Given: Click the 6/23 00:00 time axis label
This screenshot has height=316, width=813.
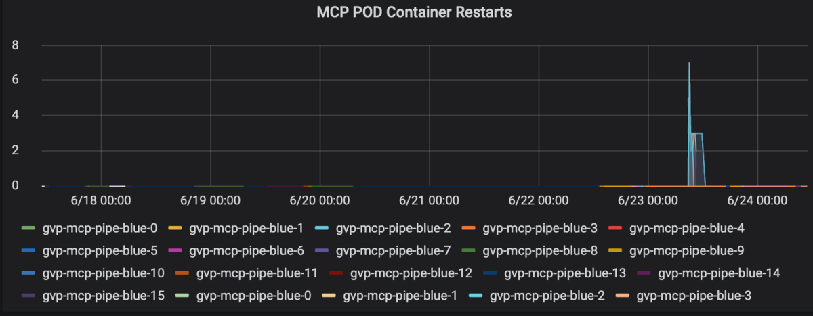Looking at the screenshot, I should pos(649,200).
